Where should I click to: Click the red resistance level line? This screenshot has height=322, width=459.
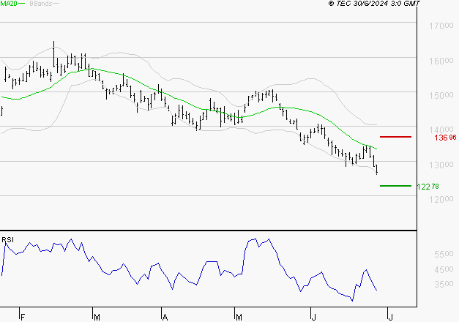pyautogui.click(x=395, y=137)
